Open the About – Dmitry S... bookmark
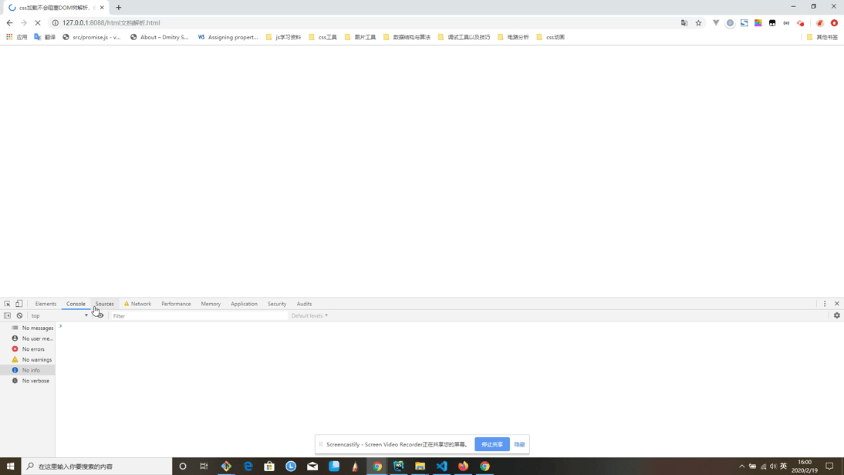Screen dimensions: 844x475 (x=160, y=37)
